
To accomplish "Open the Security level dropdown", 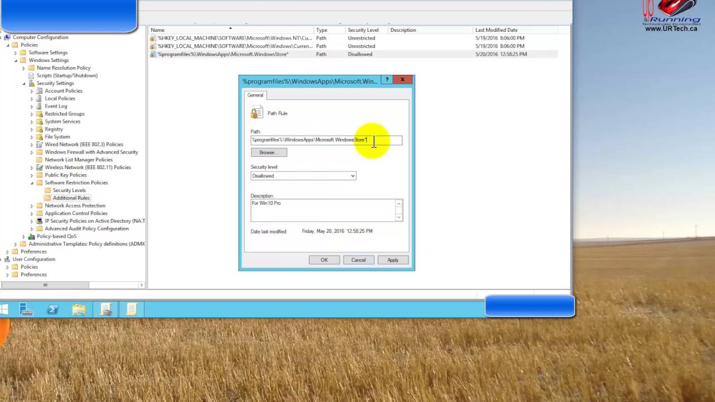I will (352, 176).
